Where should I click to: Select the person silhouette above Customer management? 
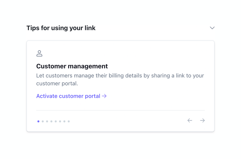point(39,53)
